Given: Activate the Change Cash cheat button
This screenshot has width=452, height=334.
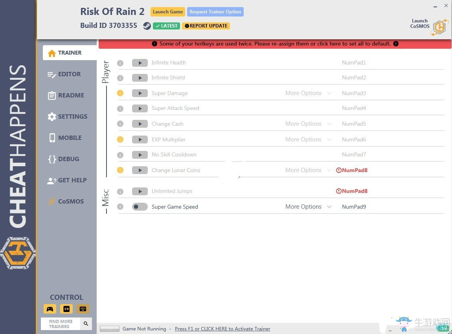Looking at the screenshot, I should (x=140, y=124).
